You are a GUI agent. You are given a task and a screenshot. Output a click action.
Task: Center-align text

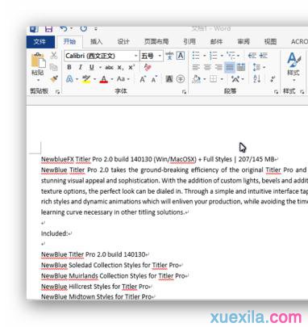(207, 67)
